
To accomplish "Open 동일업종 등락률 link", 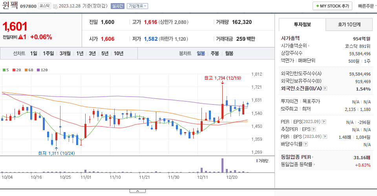I will click(x=298, y=165).
